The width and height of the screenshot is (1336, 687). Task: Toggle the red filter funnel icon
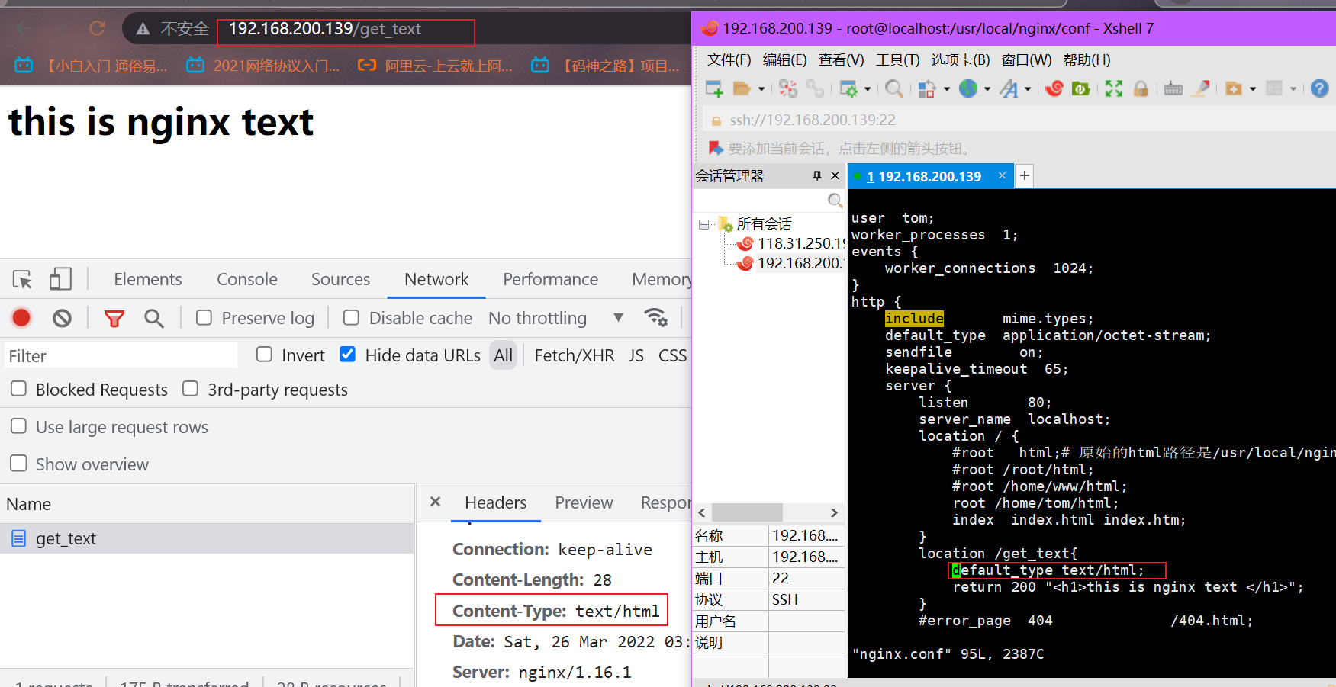pyautogui.click(x=114, y=318)
